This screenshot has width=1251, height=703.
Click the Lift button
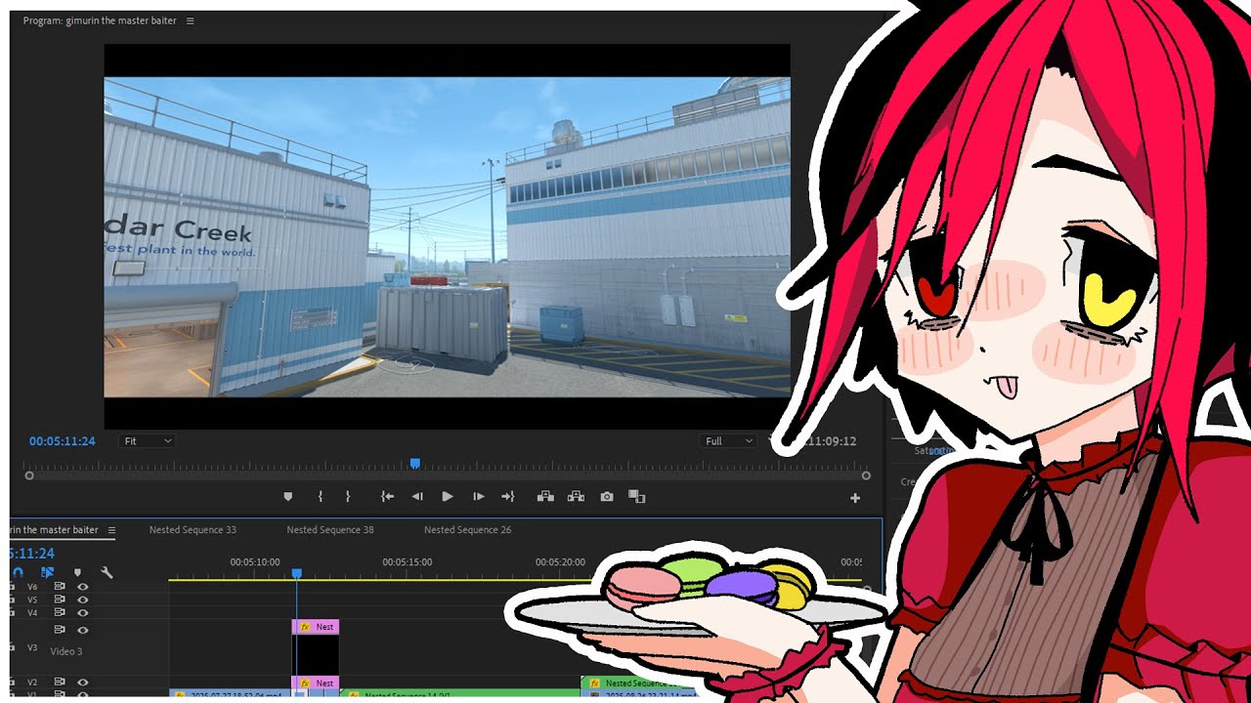pos(545,497)
